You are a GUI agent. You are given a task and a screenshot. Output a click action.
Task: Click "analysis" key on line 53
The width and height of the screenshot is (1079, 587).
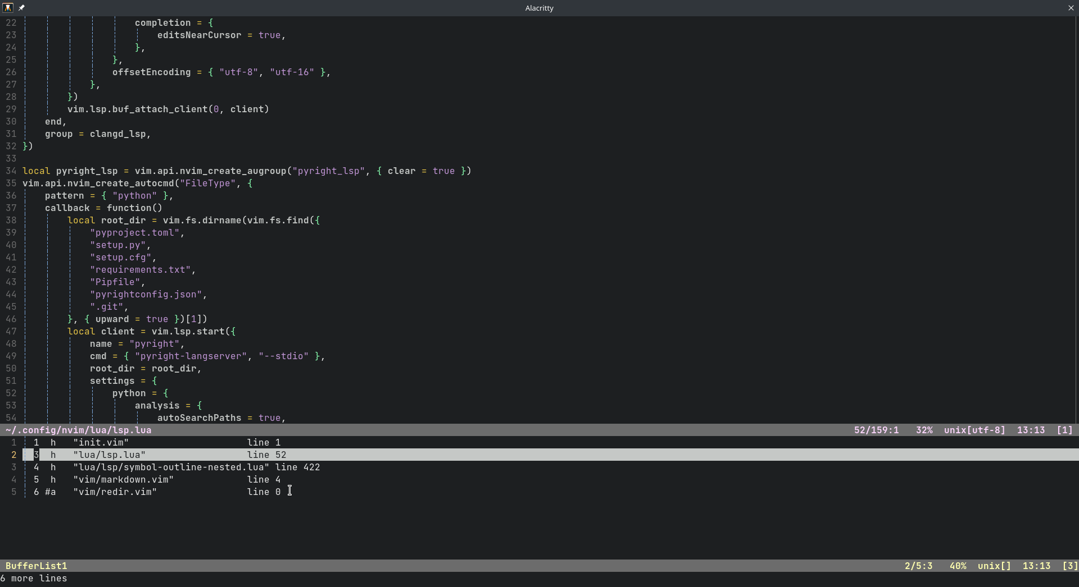(x=157, y=405)
